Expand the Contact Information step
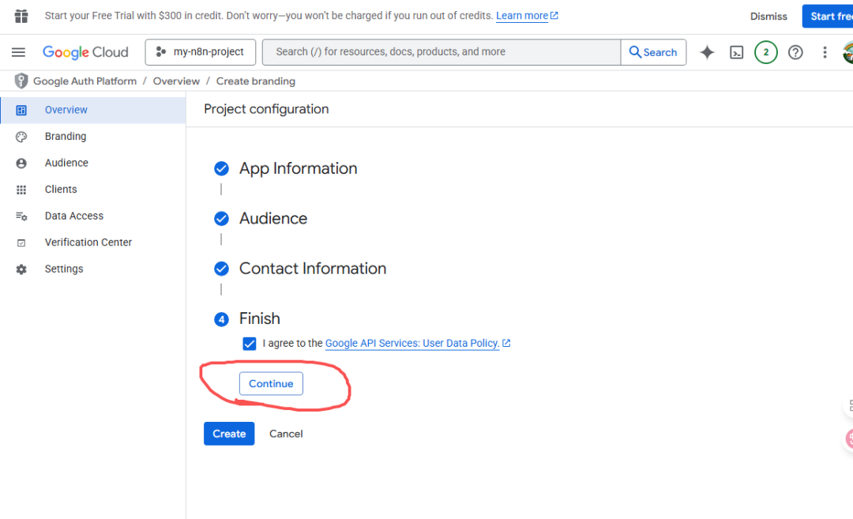This screenshot has height=519, width=853. click(x=313, y=269)
